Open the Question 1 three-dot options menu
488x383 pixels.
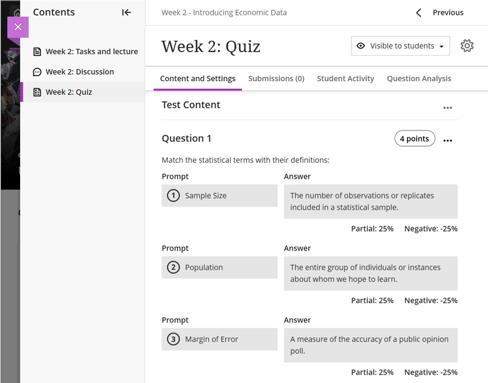pos(448,141)
